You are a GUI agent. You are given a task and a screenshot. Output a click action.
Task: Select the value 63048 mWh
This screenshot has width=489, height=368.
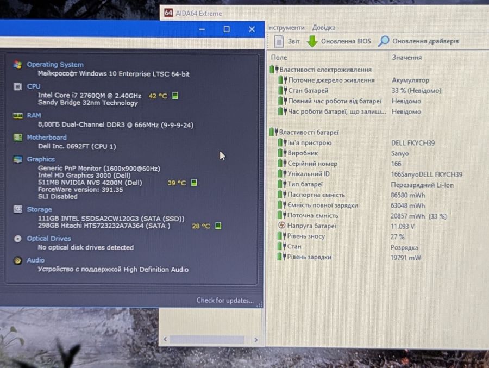pyautogui.click(x=408, y=205)
